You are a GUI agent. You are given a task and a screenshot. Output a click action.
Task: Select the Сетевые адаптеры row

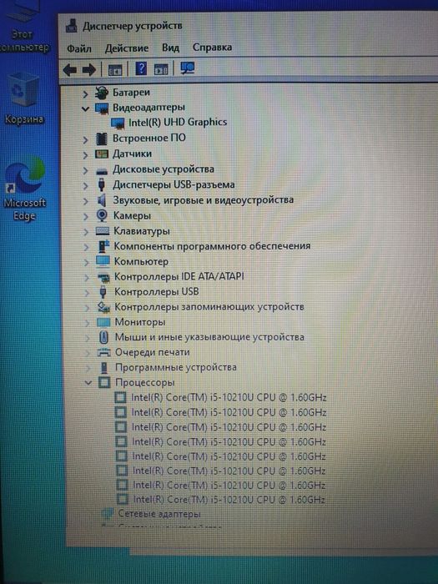click(x=159, y=514)
